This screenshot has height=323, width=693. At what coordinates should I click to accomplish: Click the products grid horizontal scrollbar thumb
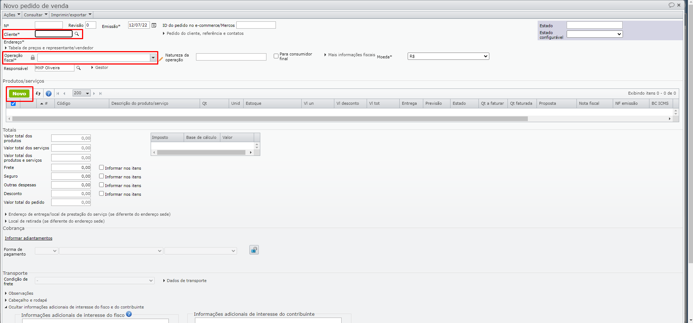pyautogui.click(x=270, y=119)
